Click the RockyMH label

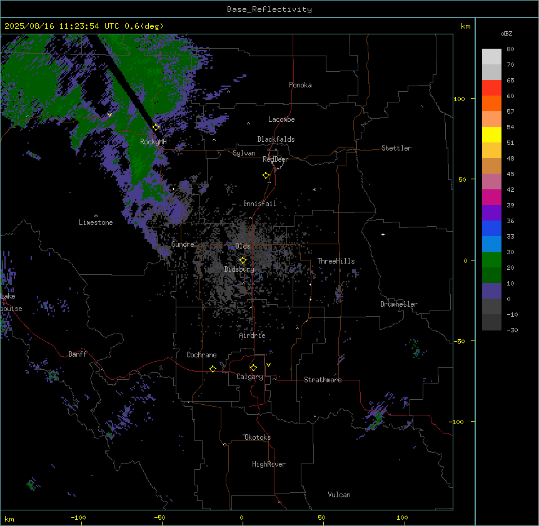[153, 141]
